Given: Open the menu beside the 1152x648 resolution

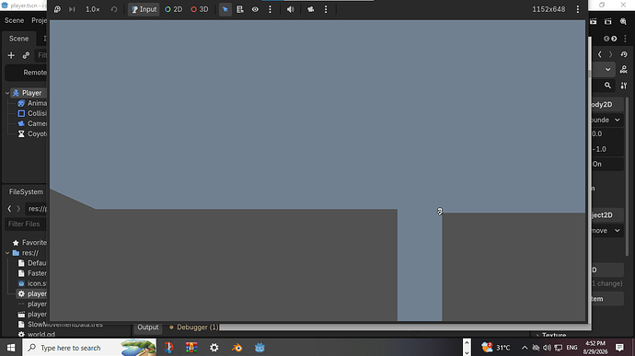Looking at the screenshot, I should 578,9.
